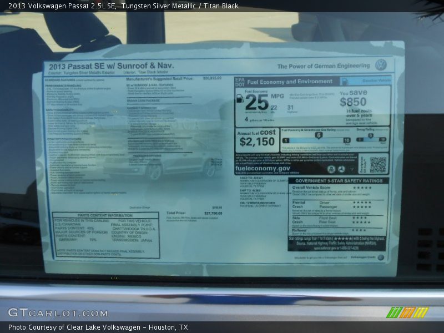Click the 2013 Passat SE w/ Sunroof & Nav. heading
Screen dimensions: 444x333
[111, 65]
